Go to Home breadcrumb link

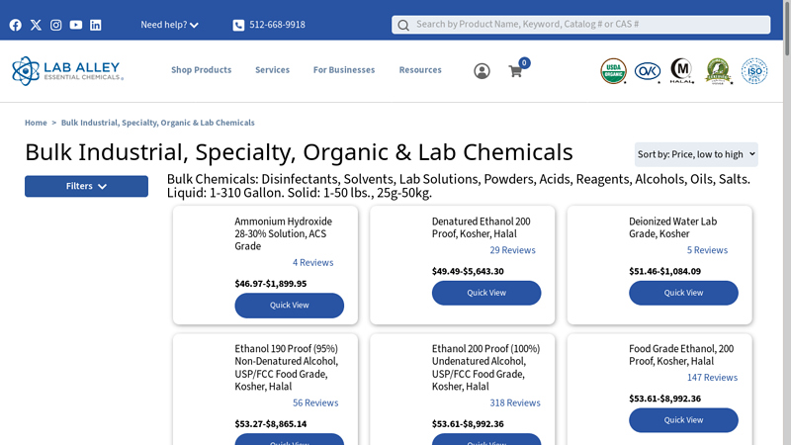[36, 123]
